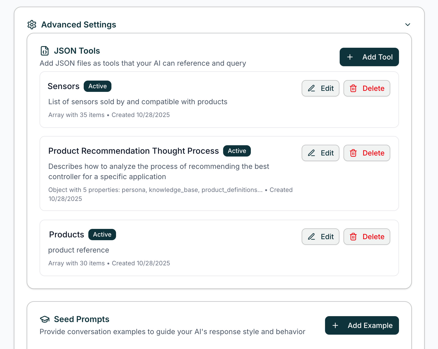
Task: Toggle the Active badge on Products tool
Action: 102,234
